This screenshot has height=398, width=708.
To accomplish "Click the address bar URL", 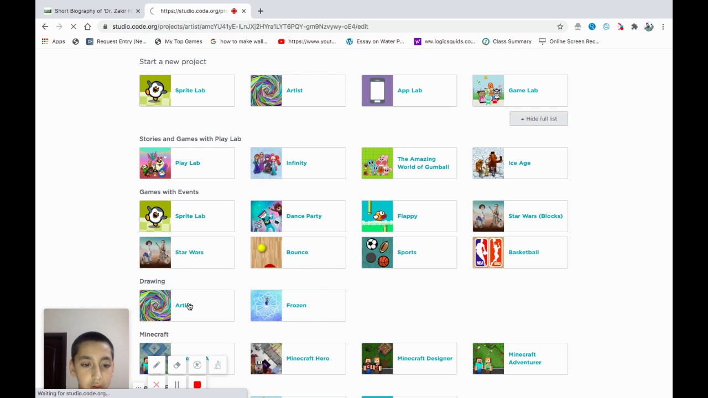I will (240, 27).
